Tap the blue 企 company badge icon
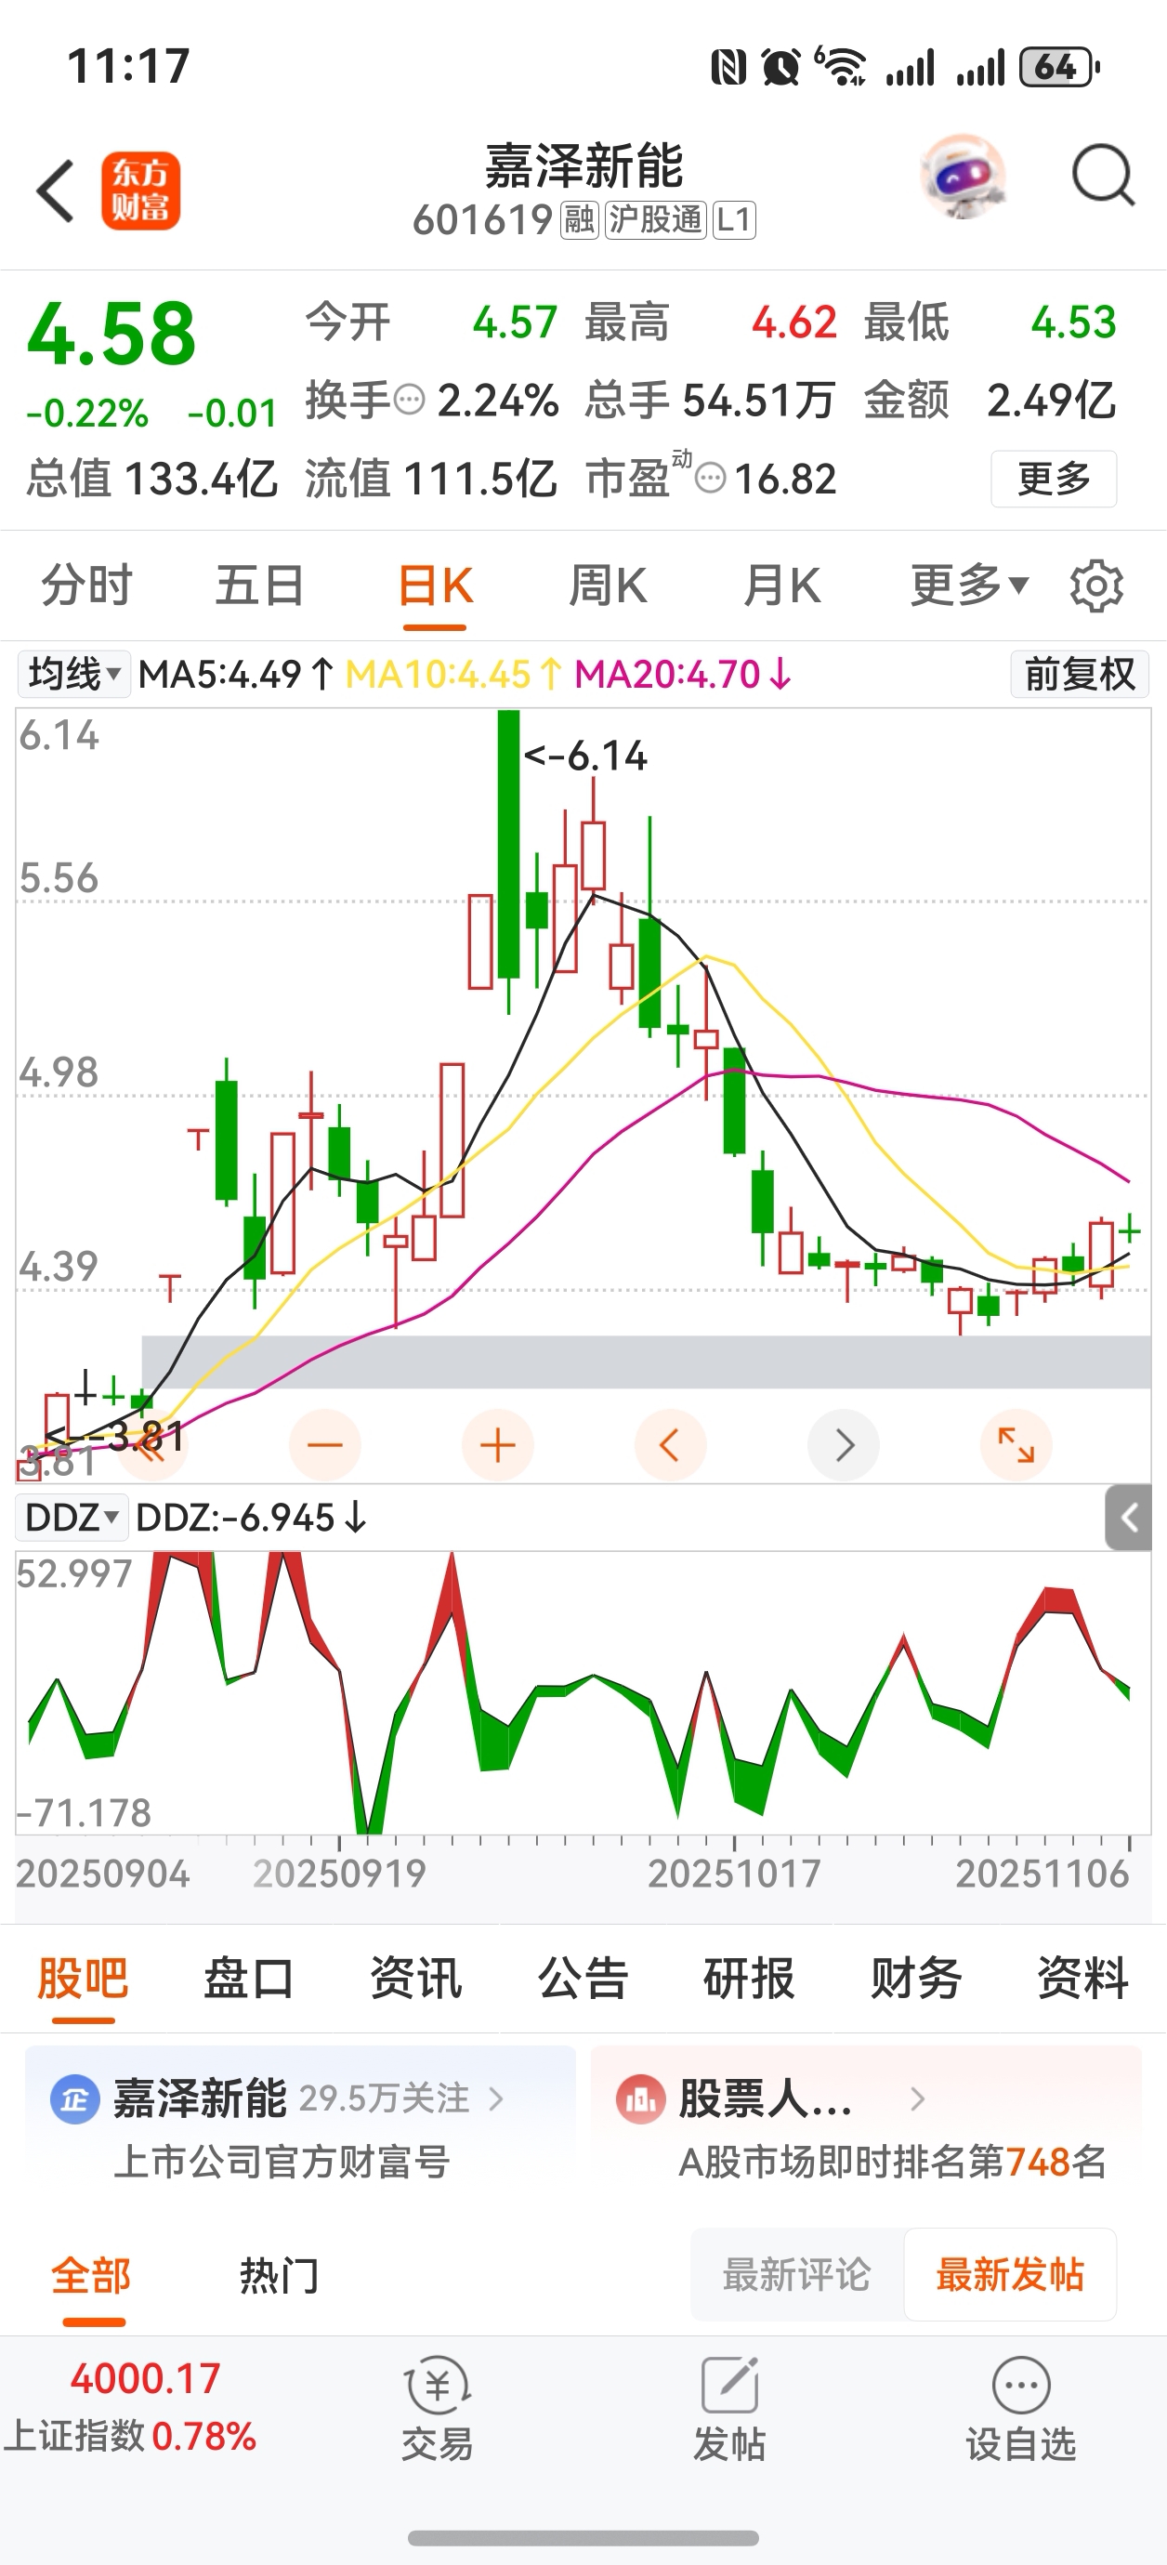 tap(74, 2099)
